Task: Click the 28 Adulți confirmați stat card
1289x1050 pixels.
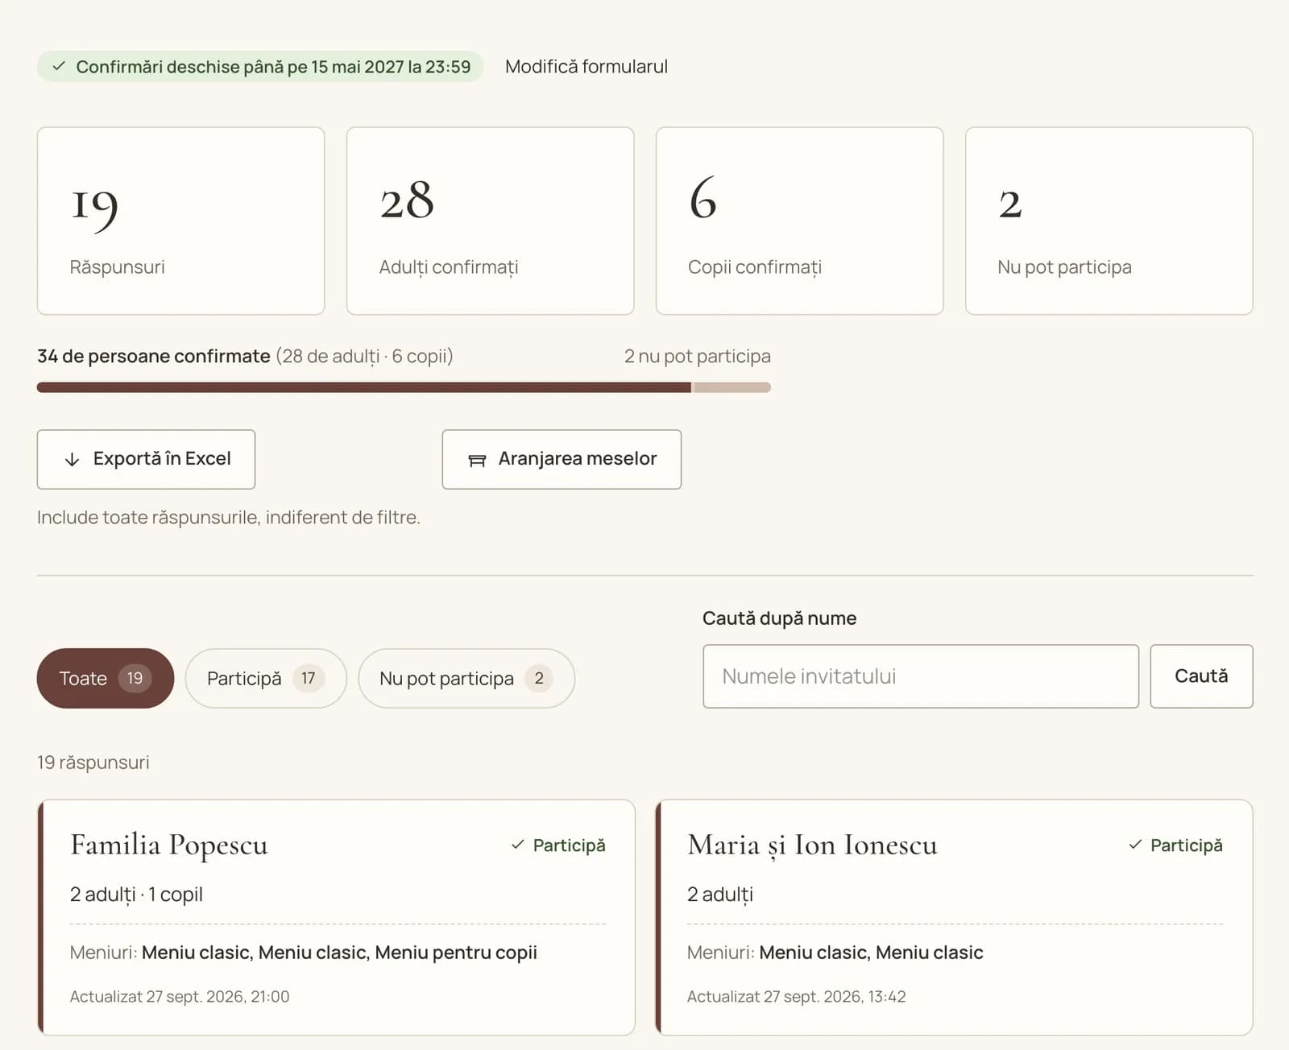Action: [490, 221]
